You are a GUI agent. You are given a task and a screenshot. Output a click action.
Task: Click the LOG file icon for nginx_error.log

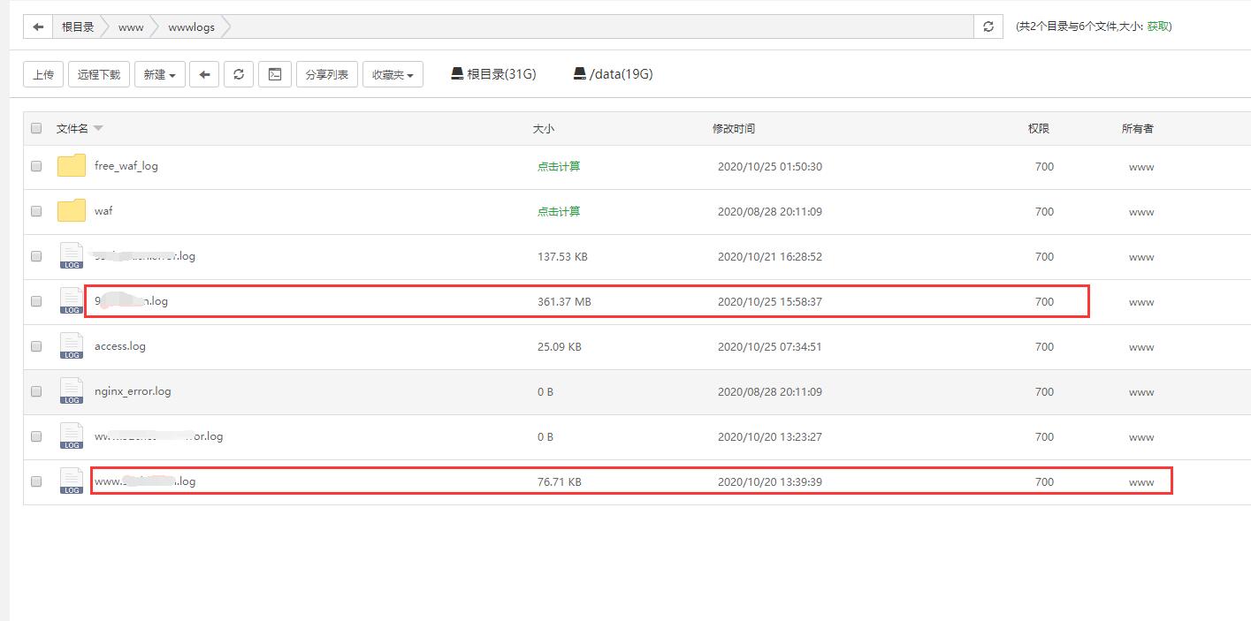pyautogui.click(x=72, y=390)
